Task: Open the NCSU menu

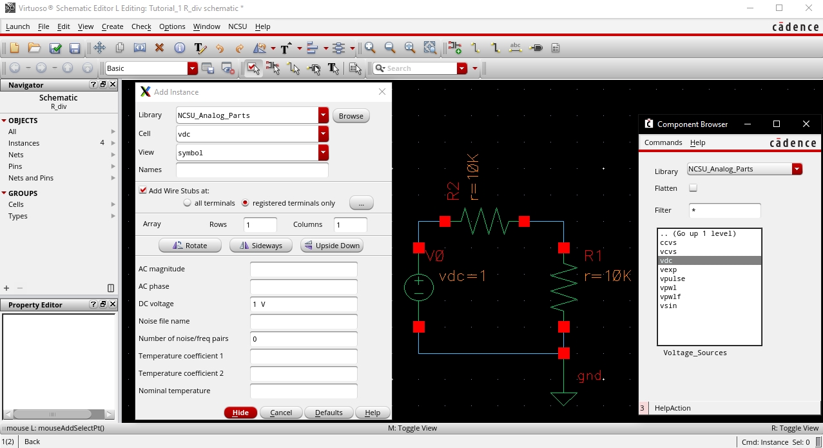Action: coord(237,26)
